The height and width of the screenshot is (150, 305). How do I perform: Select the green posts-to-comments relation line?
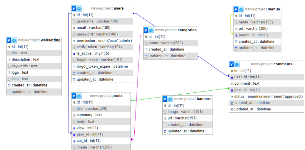(180, 95)
